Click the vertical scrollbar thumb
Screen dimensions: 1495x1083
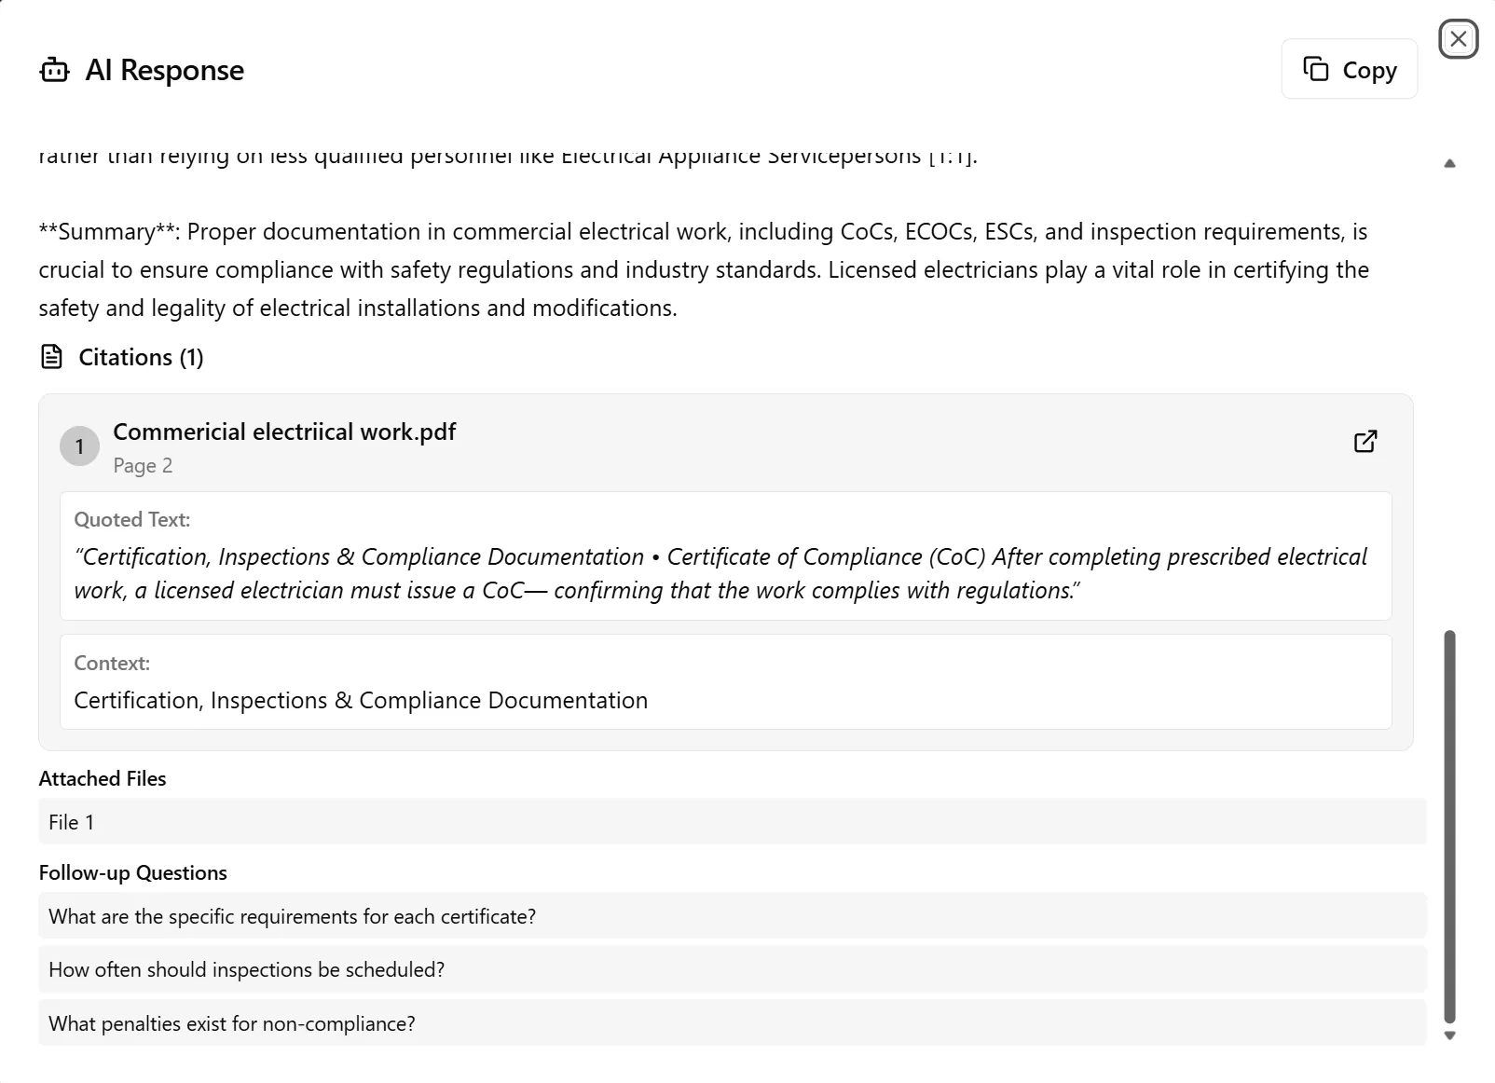point(1449,825)
